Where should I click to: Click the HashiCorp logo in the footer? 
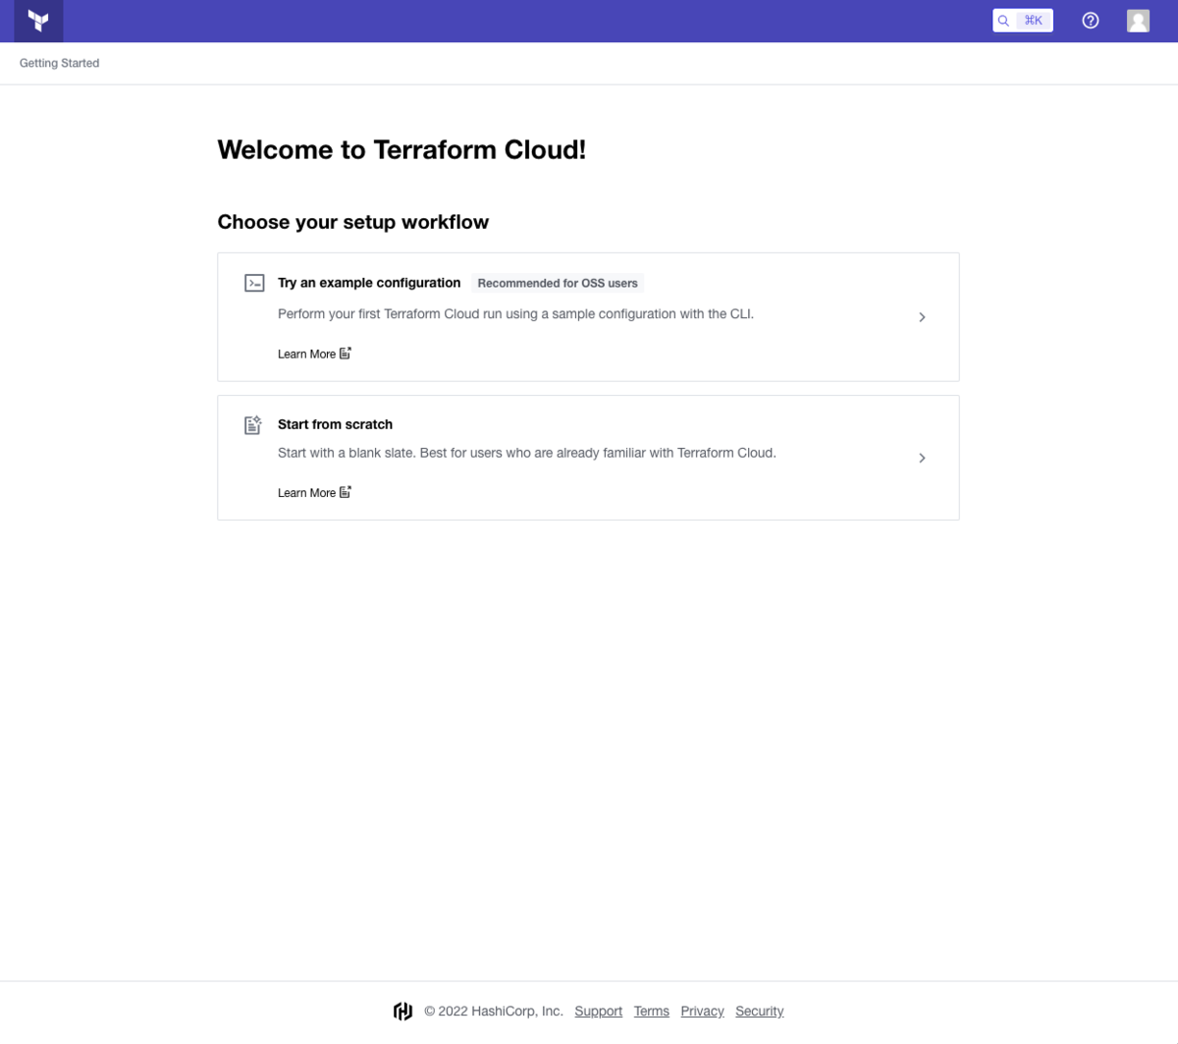click(x=402, y=1012)
